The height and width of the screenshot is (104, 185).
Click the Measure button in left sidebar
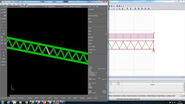3,65
